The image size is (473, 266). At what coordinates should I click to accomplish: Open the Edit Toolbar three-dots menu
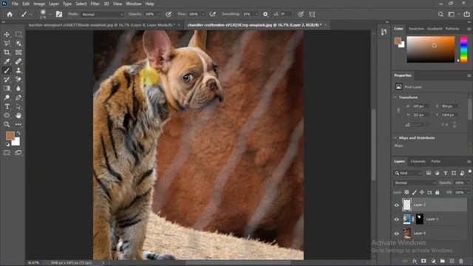pos(18,124)
